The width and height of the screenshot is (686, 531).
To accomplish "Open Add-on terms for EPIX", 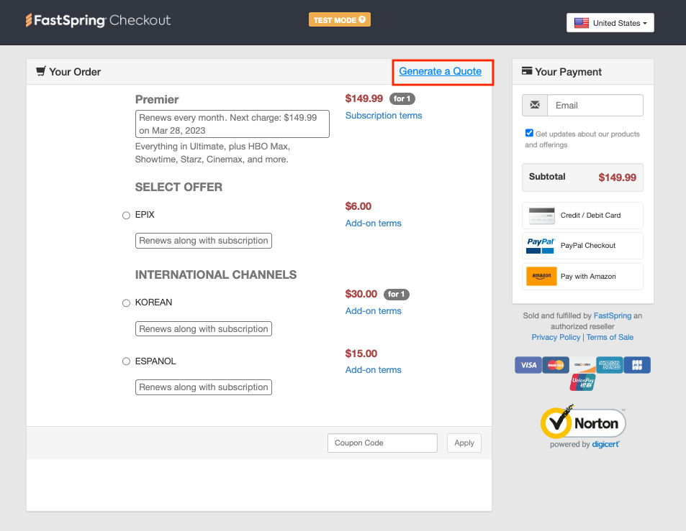I will click(373, 223).
